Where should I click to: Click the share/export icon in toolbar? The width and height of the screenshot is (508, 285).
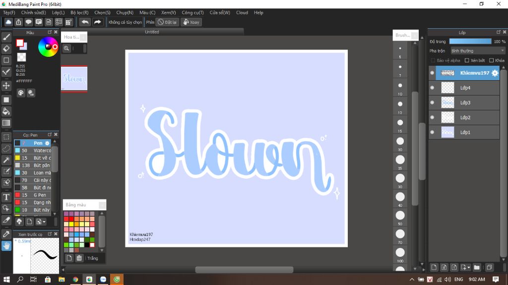coord(18,22)
